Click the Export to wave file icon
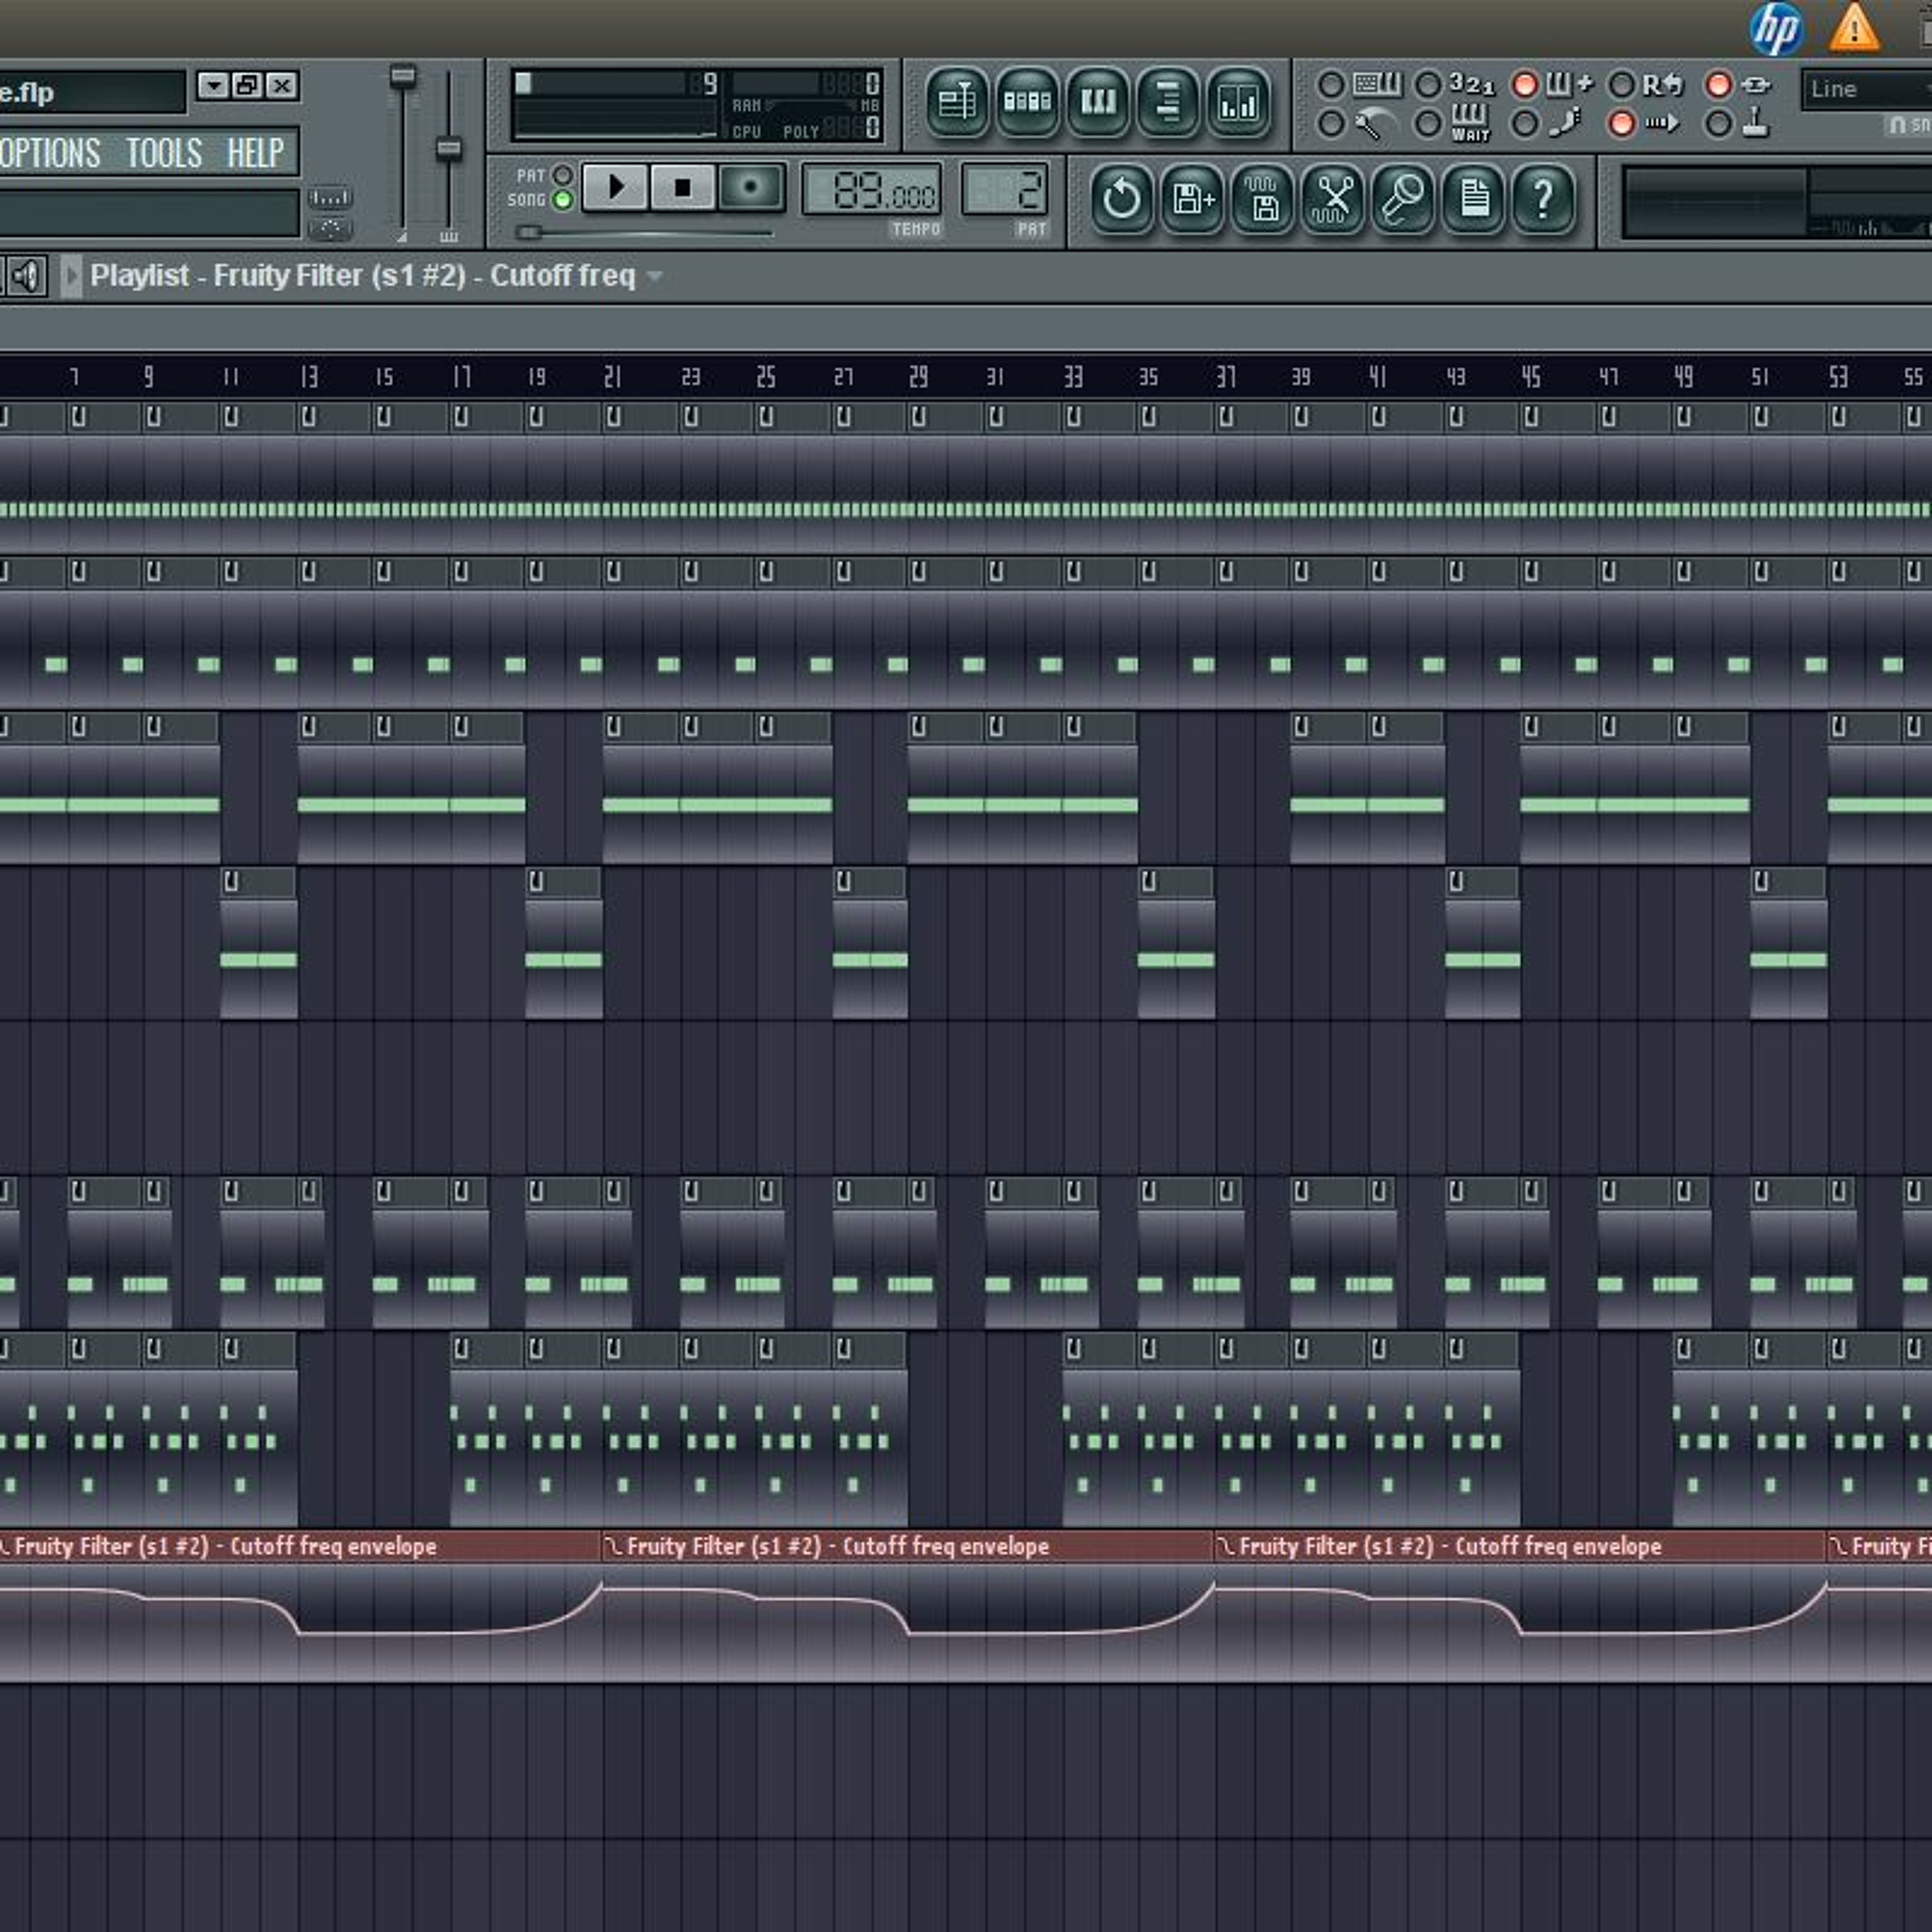This screenshot has height=1932, width=1932. [x=1262, y=199]
